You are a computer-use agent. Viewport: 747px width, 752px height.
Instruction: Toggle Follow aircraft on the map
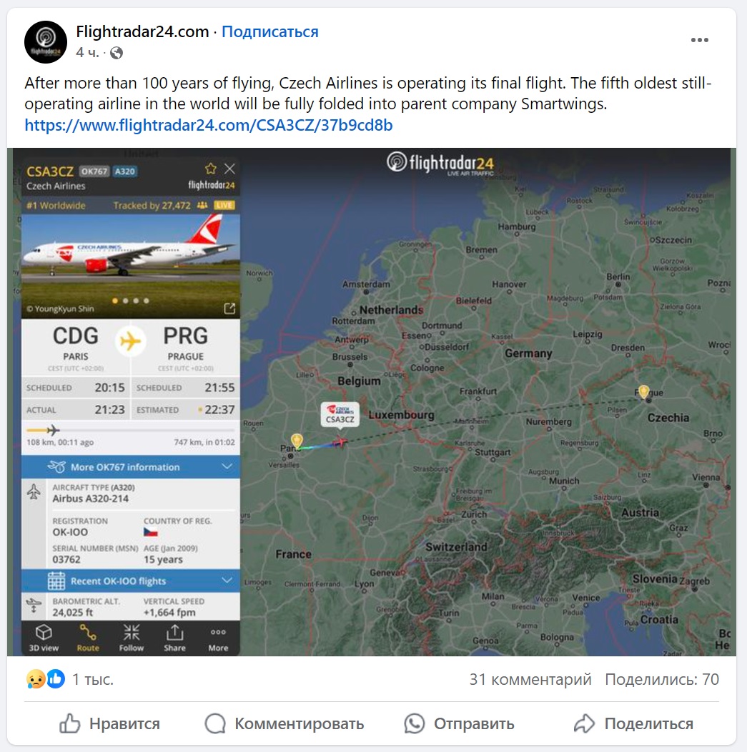pos(131,638)
